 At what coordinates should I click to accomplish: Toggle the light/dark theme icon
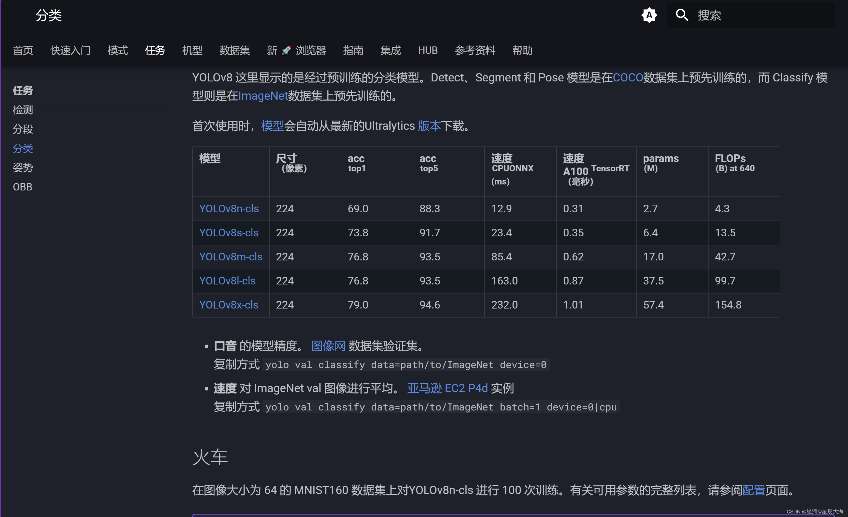pyautogui.click(x=649, y=15)
